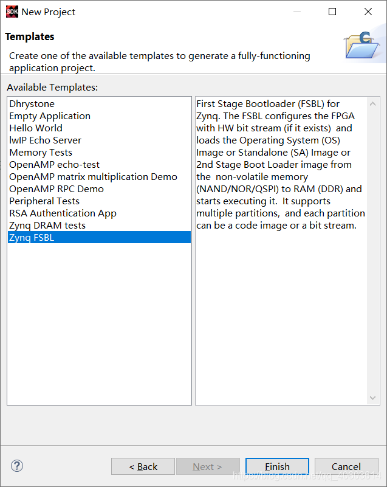
Task: Click the greyed-out Next button
Action: 208,466
